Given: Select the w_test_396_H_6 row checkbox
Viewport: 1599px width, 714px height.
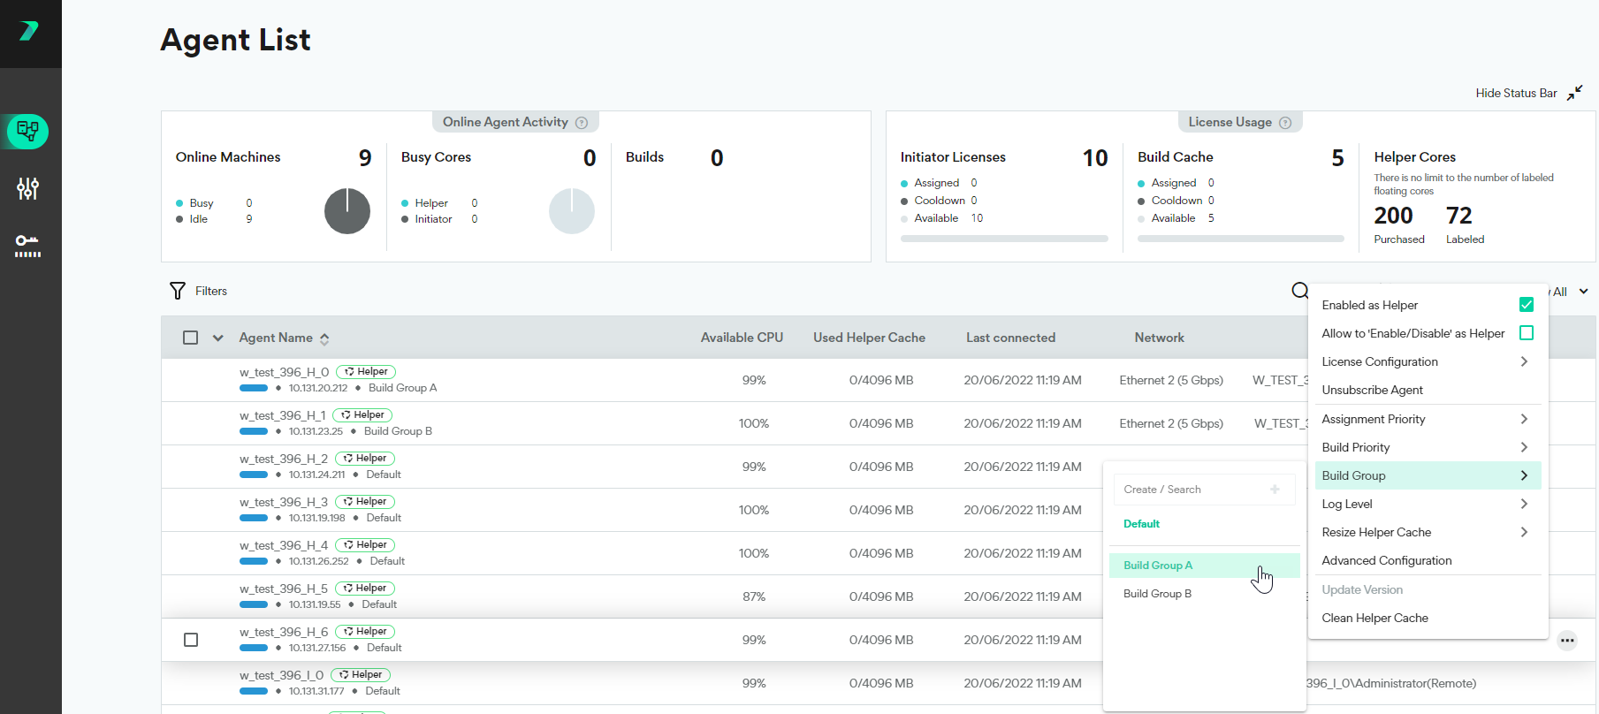Looking at the screenshot, I should [191, 640].
